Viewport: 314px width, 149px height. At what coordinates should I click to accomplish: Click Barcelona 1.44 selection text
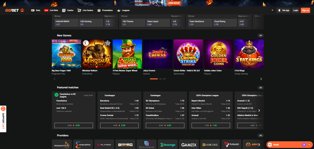119,101
